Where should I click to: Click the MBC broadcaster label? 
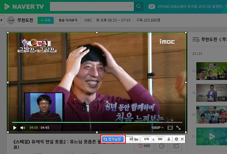88,20
